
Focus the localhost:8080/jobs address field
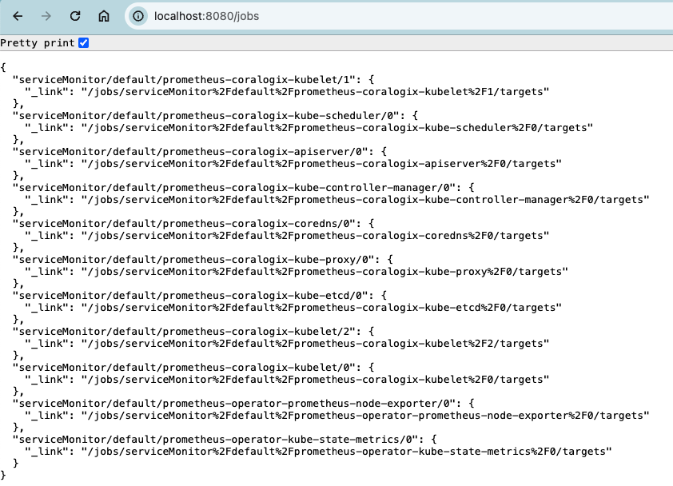click(399, 16)
